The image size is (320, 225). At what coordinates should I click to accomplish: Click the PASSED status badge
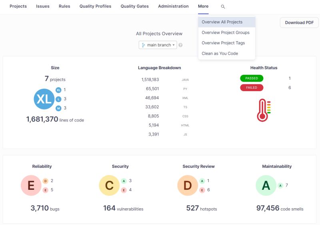coord(252,78)
